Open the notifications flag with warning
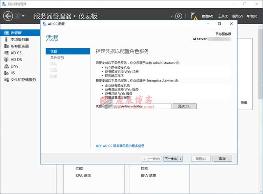This screenshot has width=263, height=194. (194, 16)
